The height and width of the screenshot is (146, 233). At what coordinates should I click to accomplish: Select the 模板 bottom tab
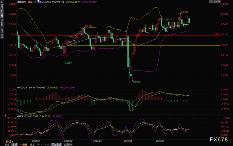(x=14, y=145)
